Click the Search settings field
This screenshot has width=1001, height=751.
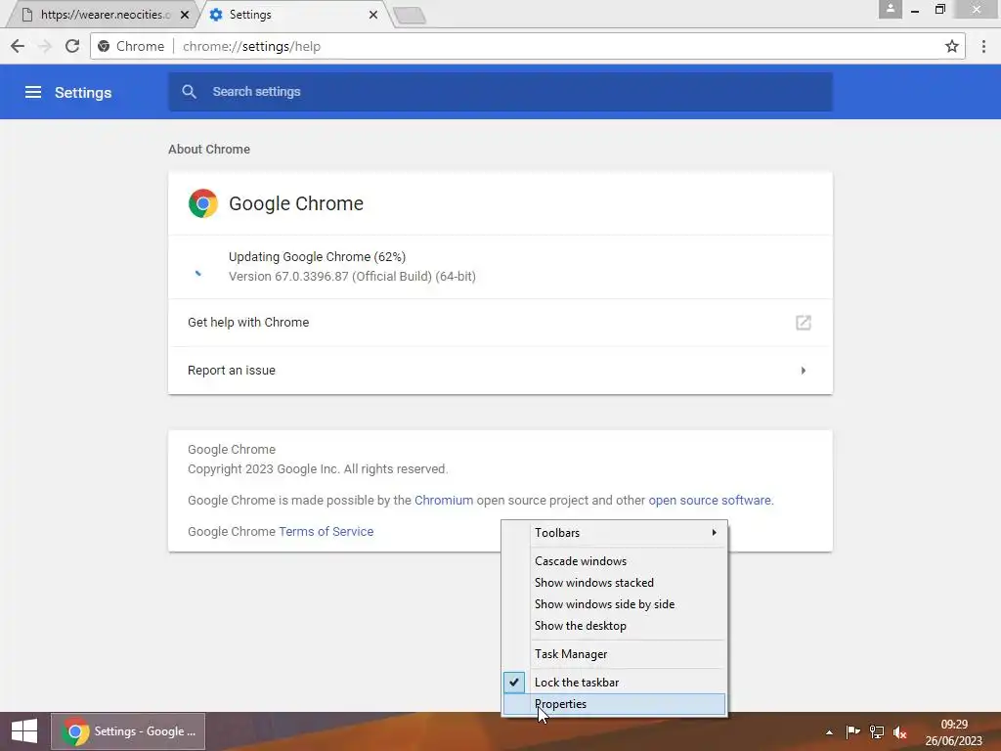[500, 91]
